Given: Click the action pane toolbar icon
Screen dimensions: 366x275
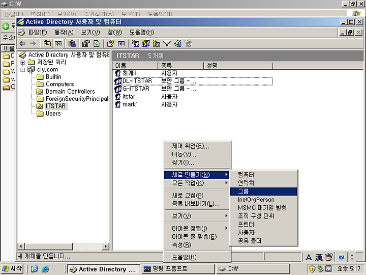Looking at the screenshot, I should [x=121, y=44].
